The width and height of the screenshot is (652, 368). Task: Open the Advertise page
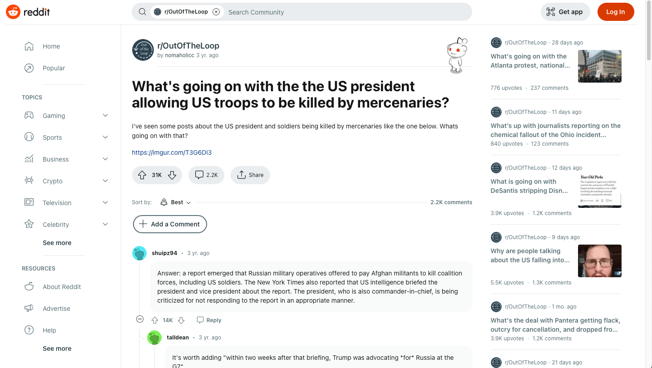click(56, 308)
